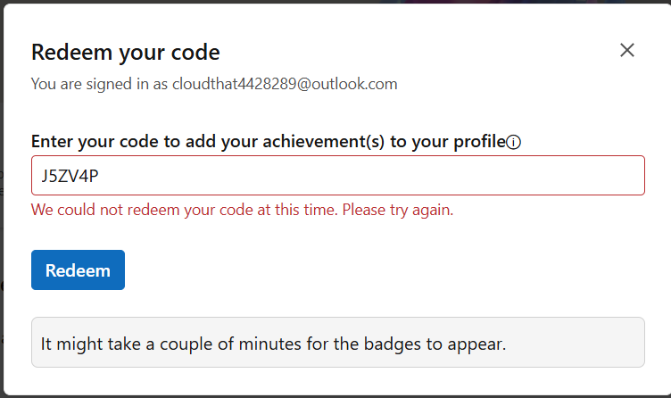The width and height of the screenshot is (671, 398).
Task: Click the 'It might take' notice text
Action: tap(91, 344)
